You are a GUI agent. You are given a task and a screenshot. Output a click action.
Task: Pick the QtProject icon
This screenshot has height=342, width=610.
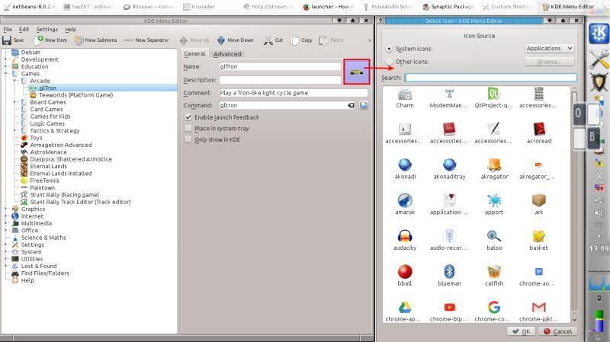(494, 98)
